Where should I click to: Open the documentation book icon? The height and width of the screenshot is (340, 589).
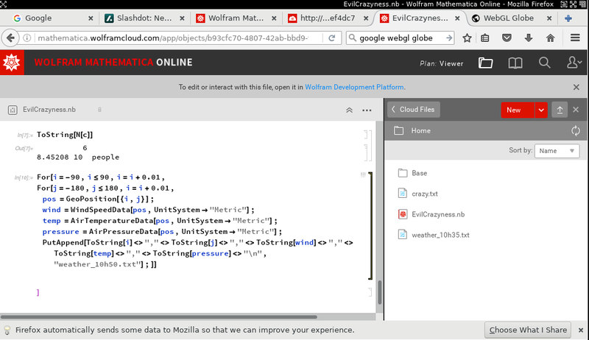point(515,63)
